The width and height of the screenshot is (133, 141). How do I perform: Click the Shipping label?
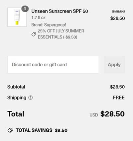[x=17, y=98]
